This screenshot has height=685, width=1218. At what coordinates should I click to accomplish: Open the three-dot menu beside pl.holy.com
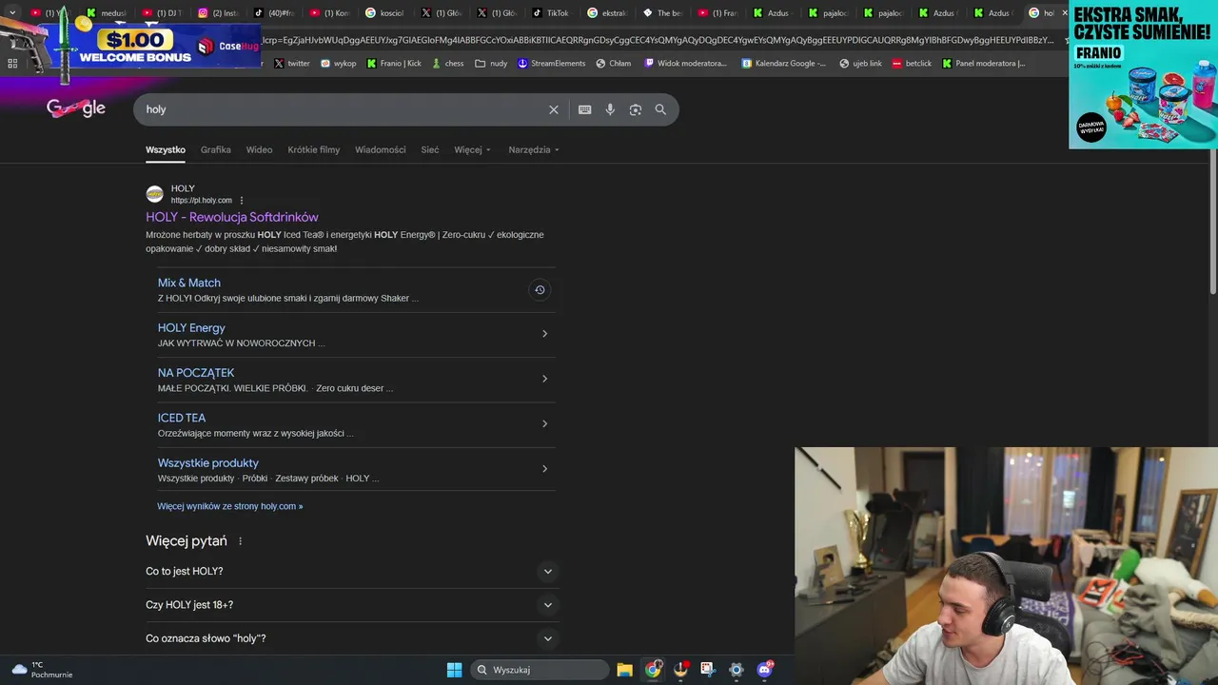(x=242, y=201)
